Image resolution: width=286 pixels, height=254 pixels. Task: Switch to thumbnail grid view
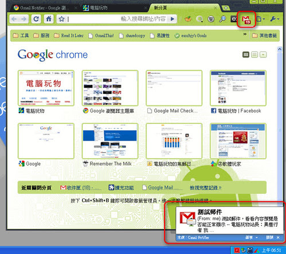click(x=246, y=54)
